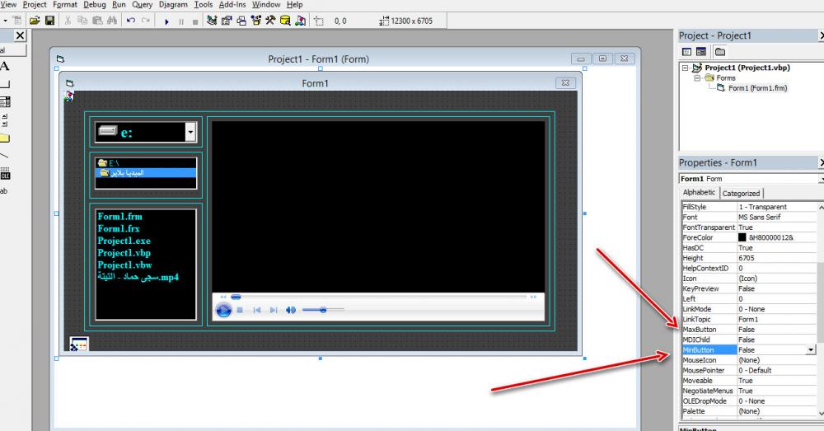
Task: Select Project1.exe in the file list
Action: [x=124, y=241]
